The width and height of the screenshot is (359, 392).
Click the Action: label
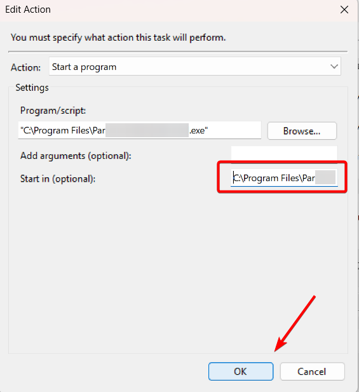[25, 67]
